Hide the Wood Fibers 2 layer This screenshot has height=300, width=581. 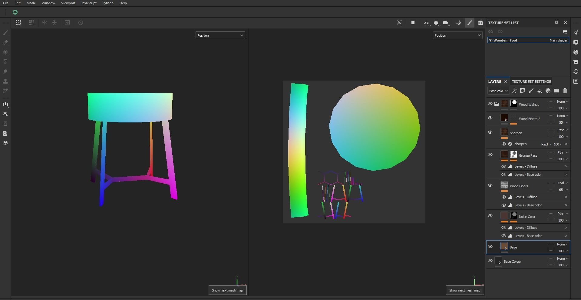[x=490, y=118]
